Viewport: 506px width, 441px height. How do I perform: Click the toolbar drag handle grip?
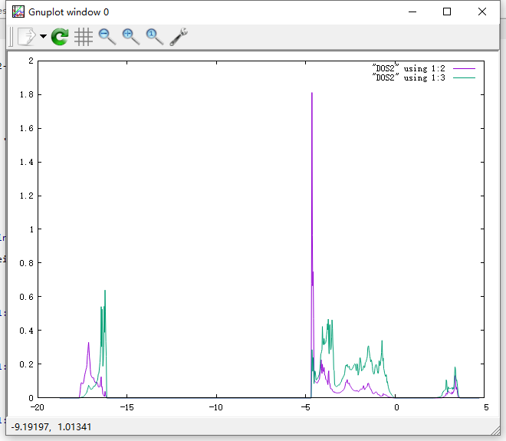(11, 37)
